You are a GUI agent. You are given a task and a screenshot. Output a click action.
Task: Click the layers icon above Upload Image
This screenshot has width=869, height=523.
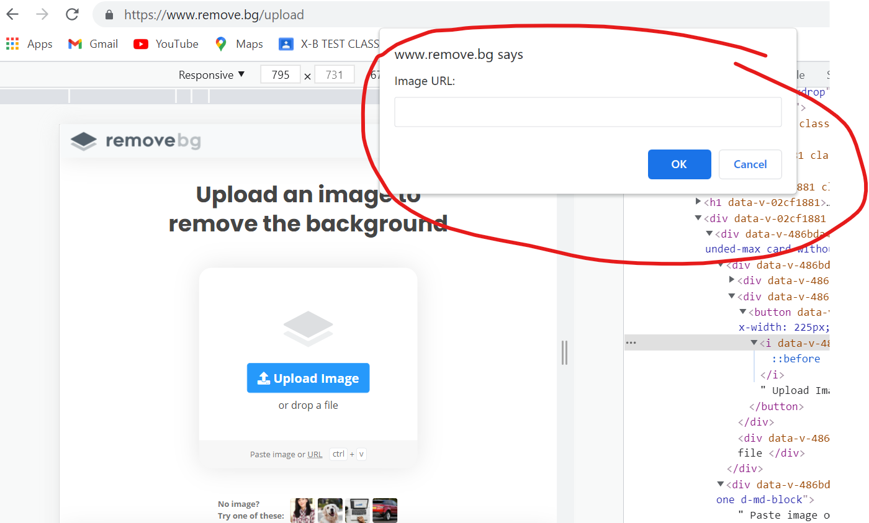pyautogui.click(x=308, y=329)
